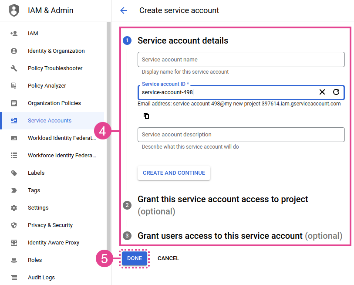The image size is (354, 285).
Task: Click the Workforce Identity Federation list icon
Action: 14,155
